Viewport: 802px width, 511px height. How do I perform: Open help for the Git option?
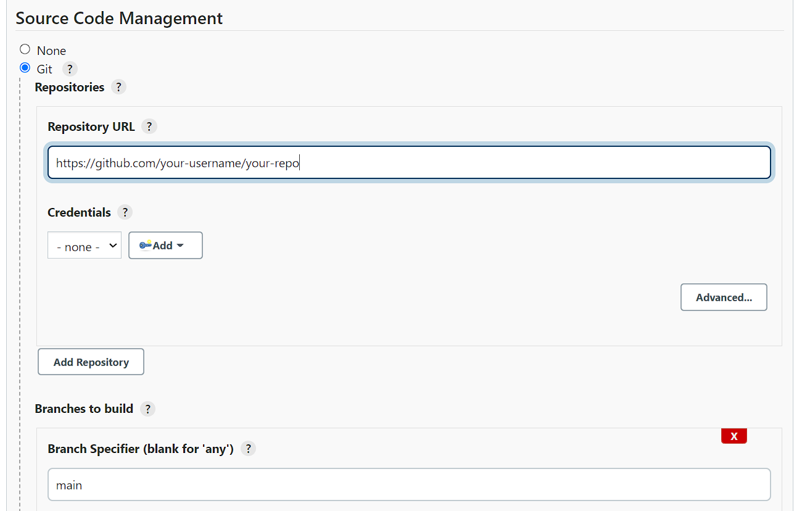[70, 69]
